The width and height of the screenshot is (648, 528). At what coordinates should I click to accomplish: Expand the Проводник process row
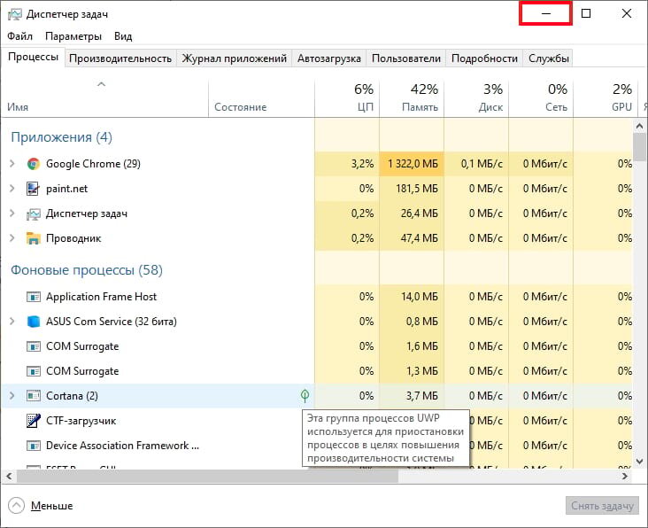(12, 238)
